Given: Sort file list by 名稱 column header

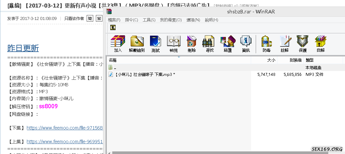Looking at the screenshot, I should click(113, 60).
